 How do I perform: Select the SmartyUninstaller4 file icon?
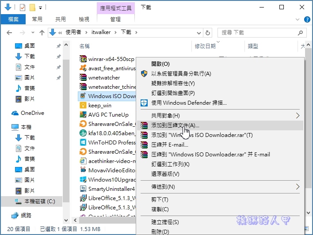(83, 189)
